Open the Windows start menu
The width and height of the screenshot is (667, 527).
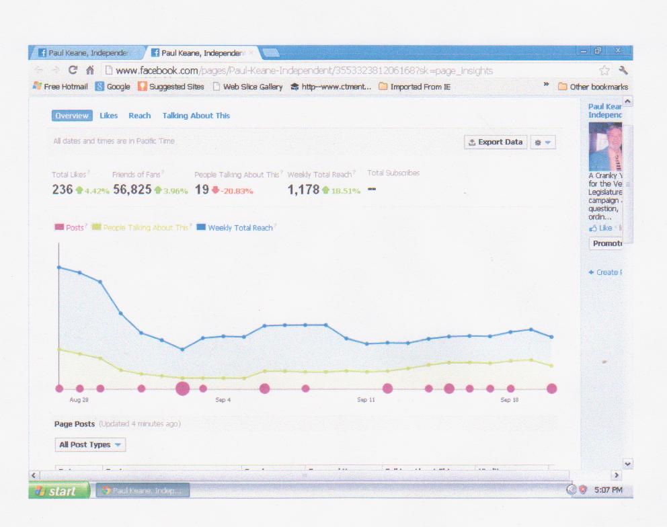tap(59, 491)
